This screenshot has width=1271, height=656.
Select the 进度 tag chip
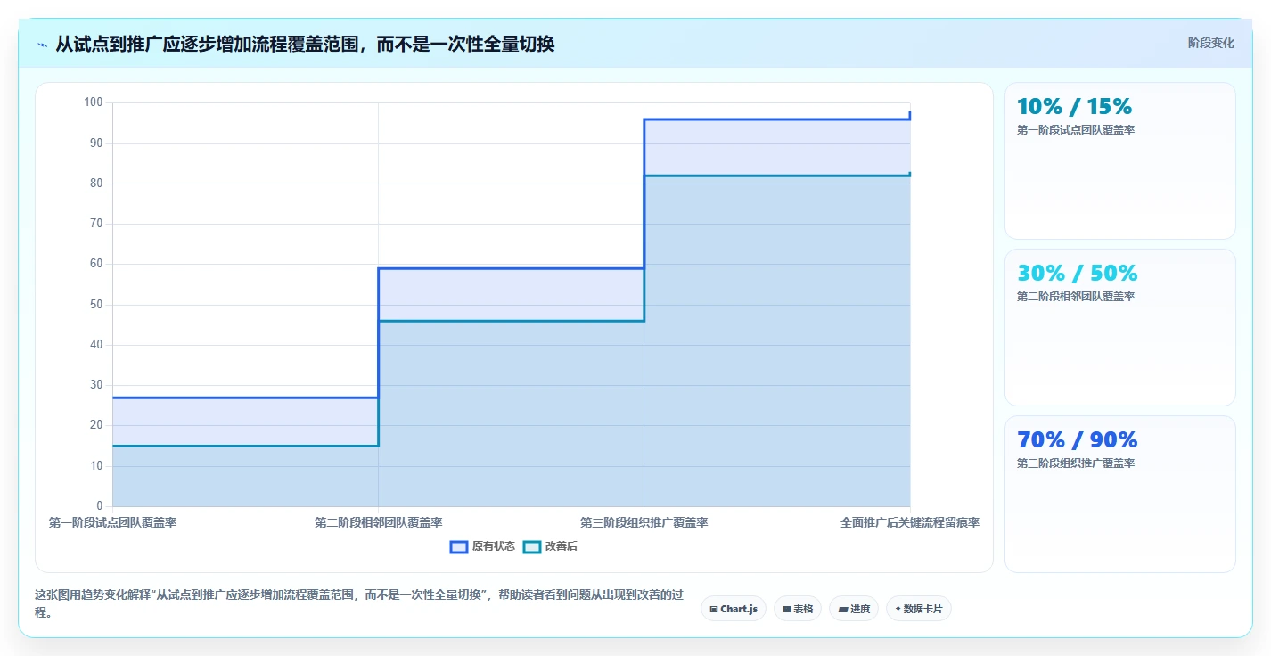854,609
